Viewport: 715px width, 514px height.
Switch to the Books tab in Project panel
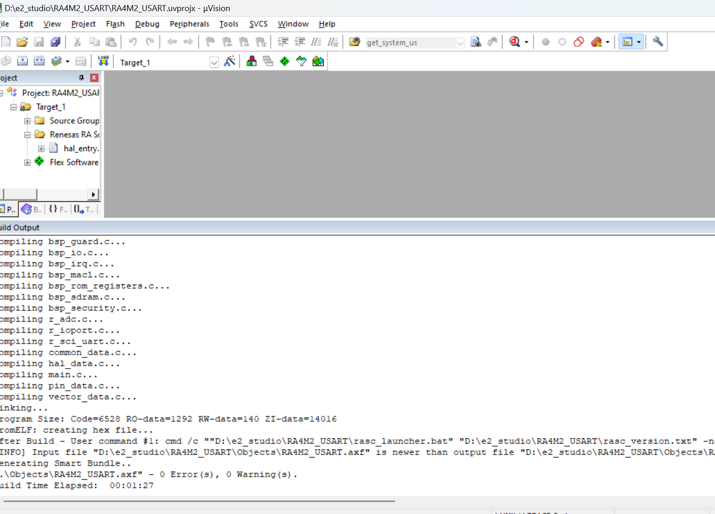click(31, 210)
